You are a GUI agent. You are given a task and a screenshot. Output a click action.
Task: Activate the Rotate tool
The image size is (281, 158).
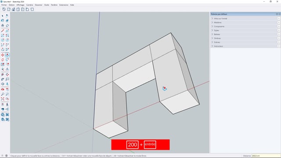3,60
